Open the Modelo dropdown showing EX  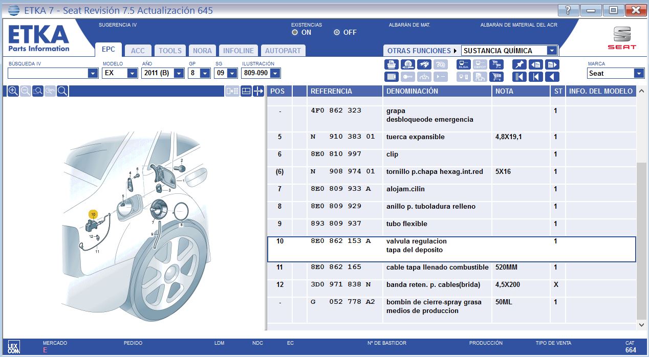click(x=133, y=73)
